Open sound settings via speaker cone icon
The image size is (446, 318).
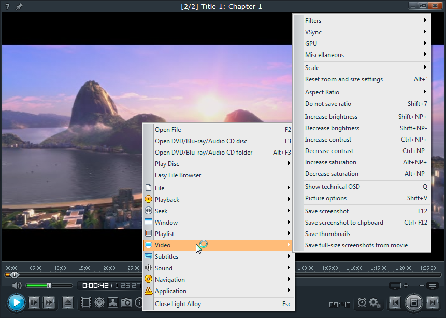point(99,302)
